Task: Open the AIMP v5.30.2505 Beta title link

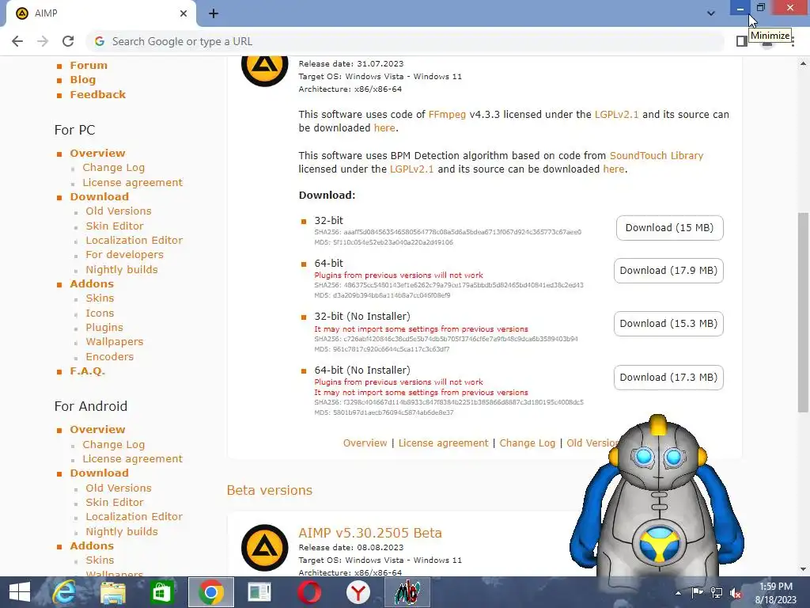Action: (x=370, y=533)
